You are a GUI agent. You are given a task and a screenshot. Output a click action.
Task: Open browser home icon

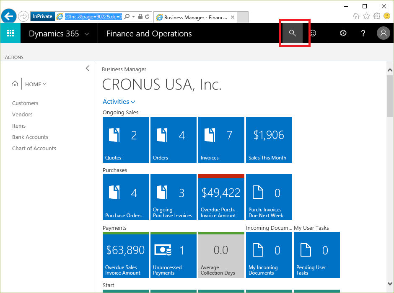[356, 16]
